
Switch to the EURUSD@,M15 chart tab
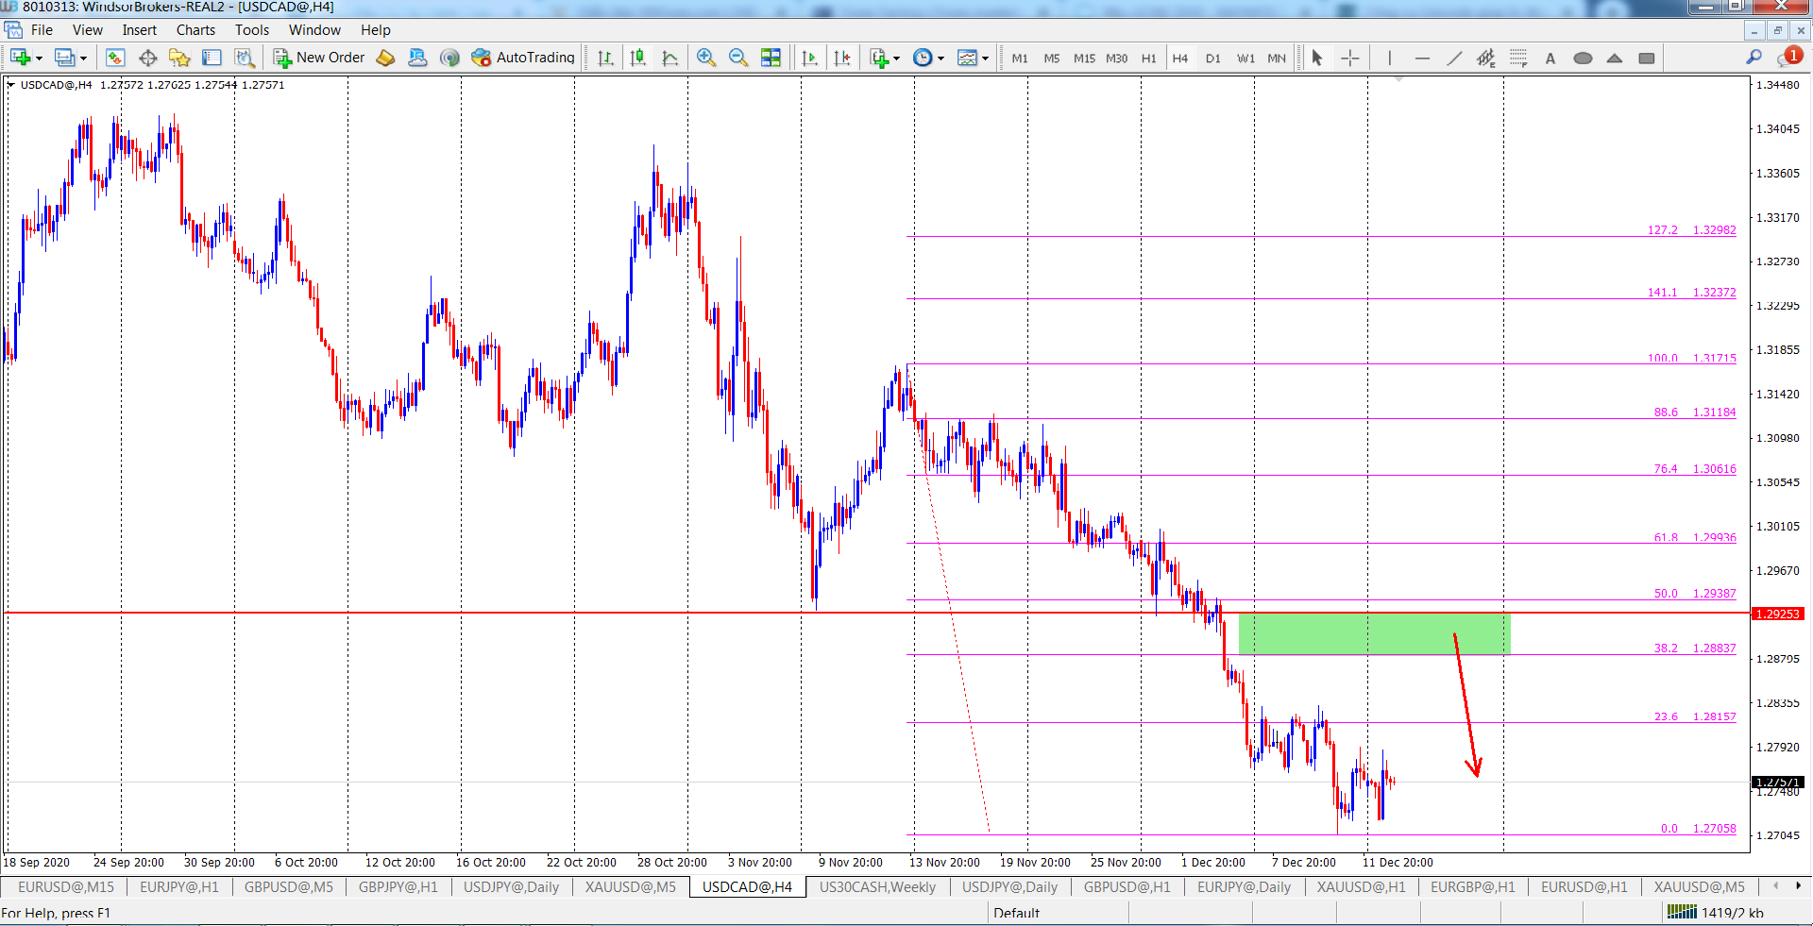[x=65, y=886]
